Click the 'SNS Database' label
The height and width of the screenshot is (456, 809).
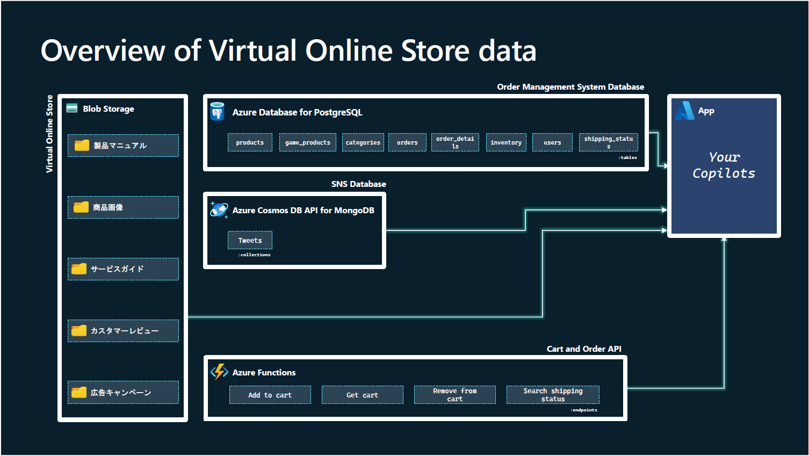359,184
